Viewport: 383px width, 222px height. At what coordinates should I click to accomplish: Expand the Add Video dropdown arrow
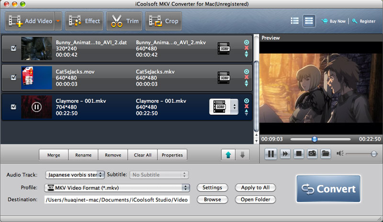pos(58,21)
